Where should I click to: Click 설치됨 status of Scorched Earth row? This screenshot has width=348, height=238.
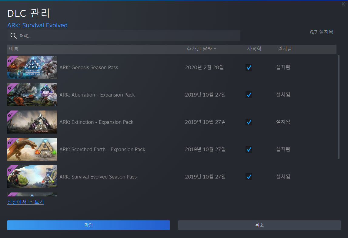pyautogui.click(x=283, y=149)
